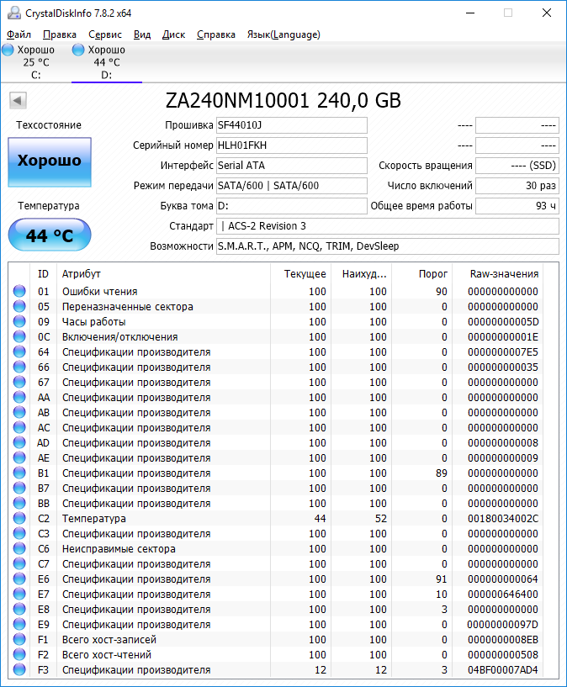Viewport: 567px width, 687px height.
Task: Click the rotation rate field ---- (SSD)
Action: click(517, 166)
